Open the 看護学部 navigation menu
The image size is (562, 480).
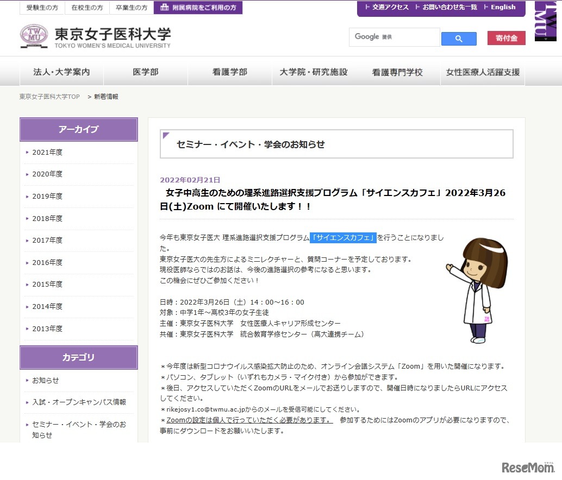pyautogui.click(x=230, y=72)
